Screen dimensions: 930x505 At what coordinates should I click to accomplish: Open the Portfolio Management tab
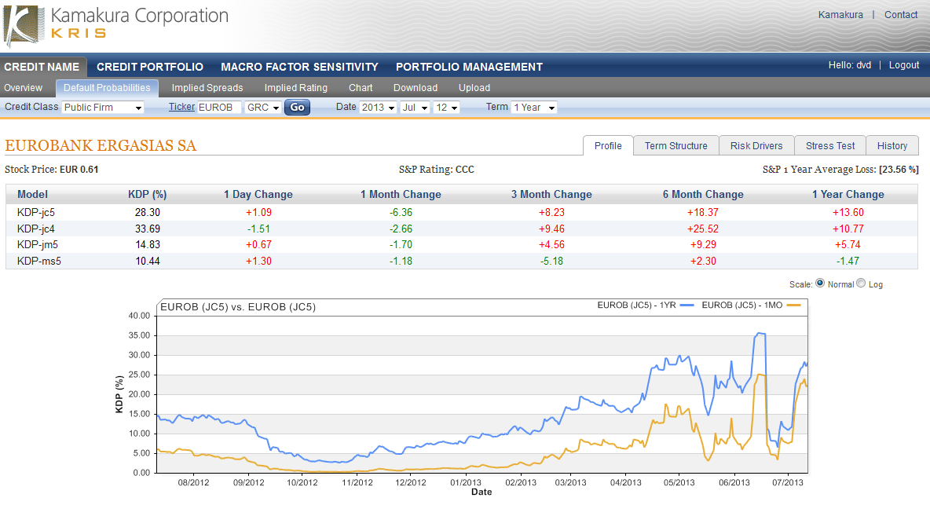pyautogui.click(x=469, y=67)
